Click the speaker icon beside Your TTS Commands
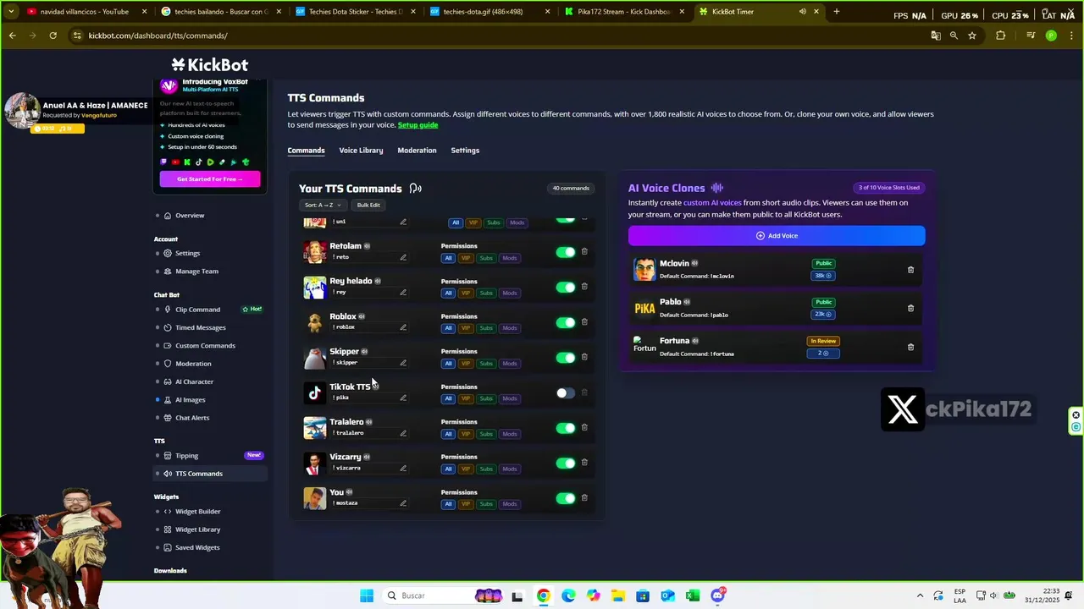The image size is (1084, 609). [415, 189]
